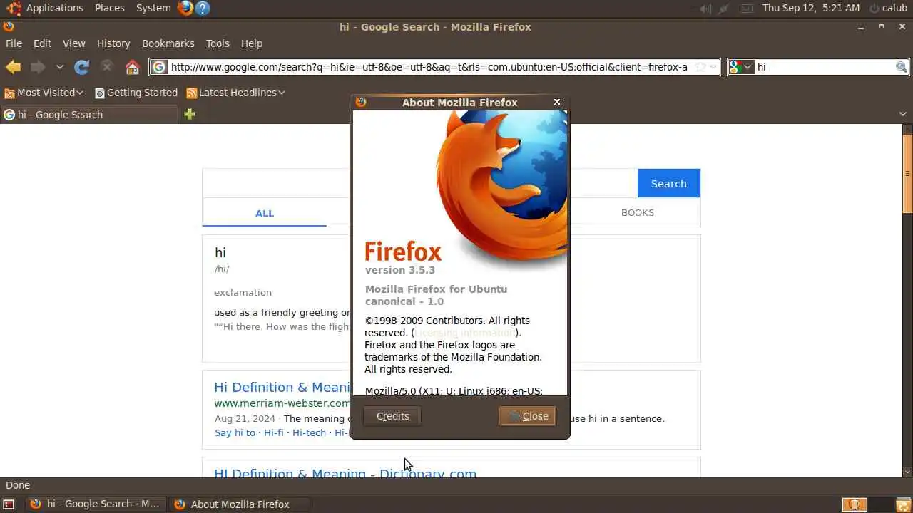Open the Getting Started bookmark
Screen dimensions: 913x513
click(136, 93)
